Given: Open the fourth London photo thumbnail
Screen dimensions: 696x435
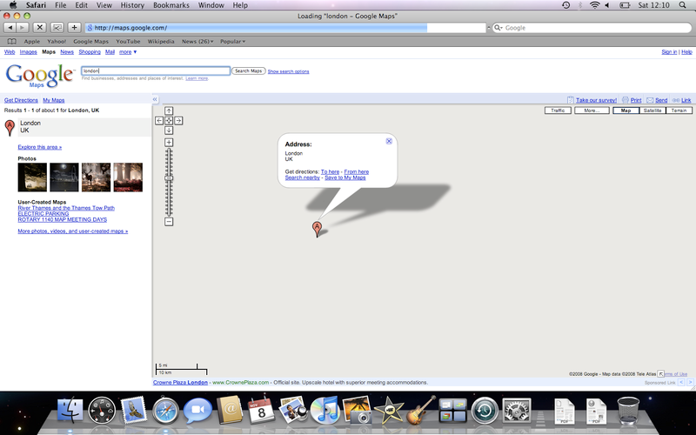Looking at the screenshot, I should pyautogui.click(x=128, y=177).
